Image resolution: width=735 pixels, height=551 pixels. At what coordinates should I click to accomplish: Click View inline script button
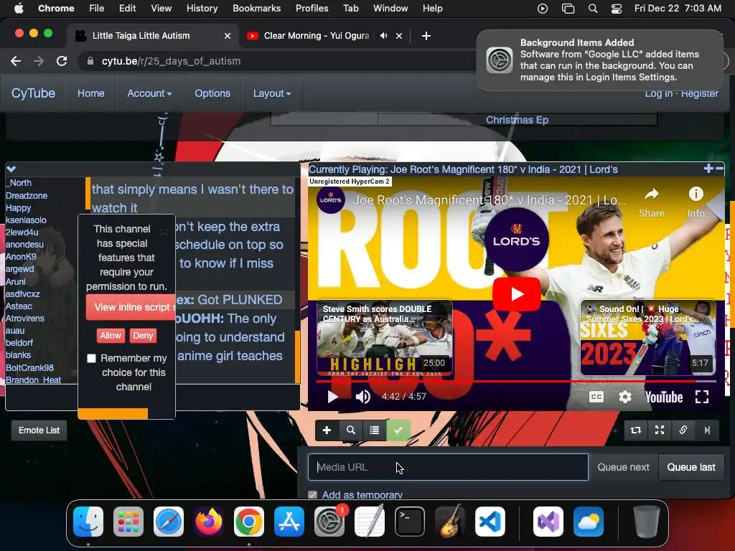pyautogui.click(x=131, y=307)
